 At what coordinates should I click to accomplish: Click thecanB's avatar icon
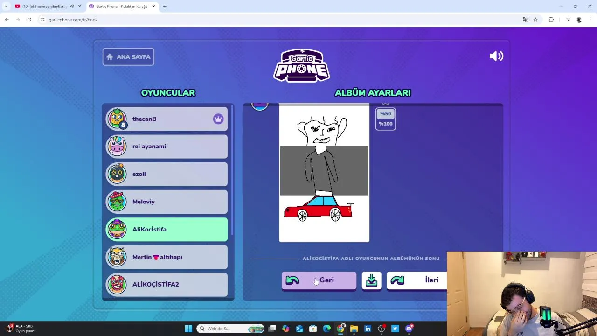click(x=117, y=119)
